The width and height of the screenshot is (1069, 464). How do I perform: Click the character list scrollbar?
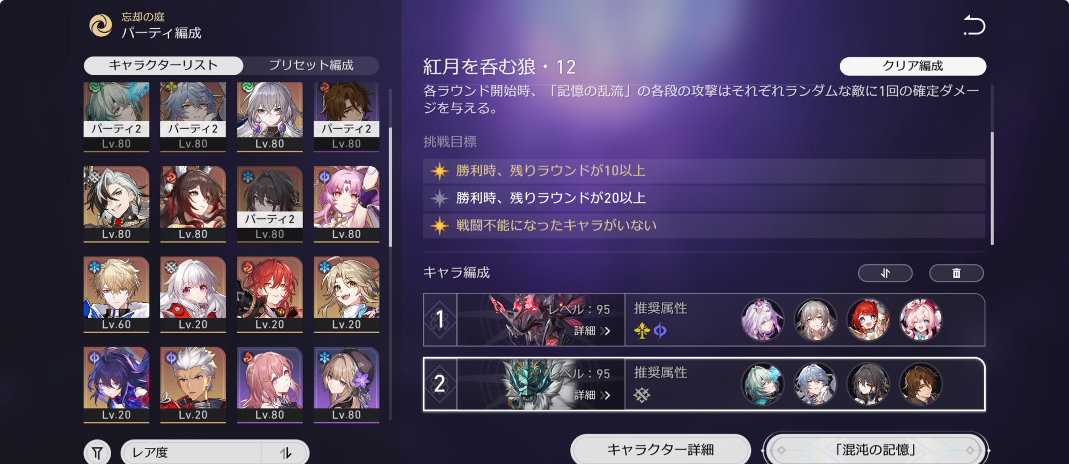[390, 187]
